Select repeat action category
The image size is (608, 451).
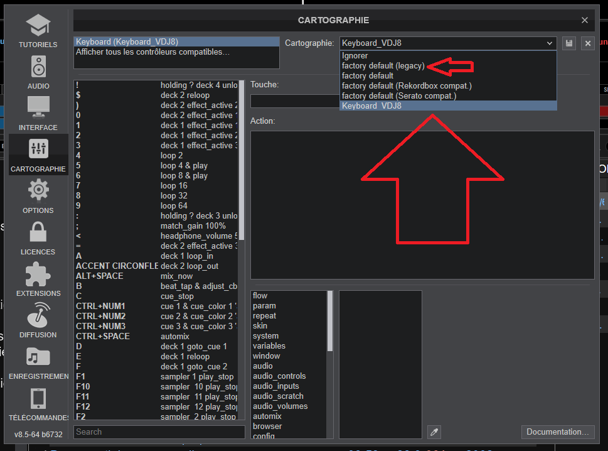tap(289, 316)
